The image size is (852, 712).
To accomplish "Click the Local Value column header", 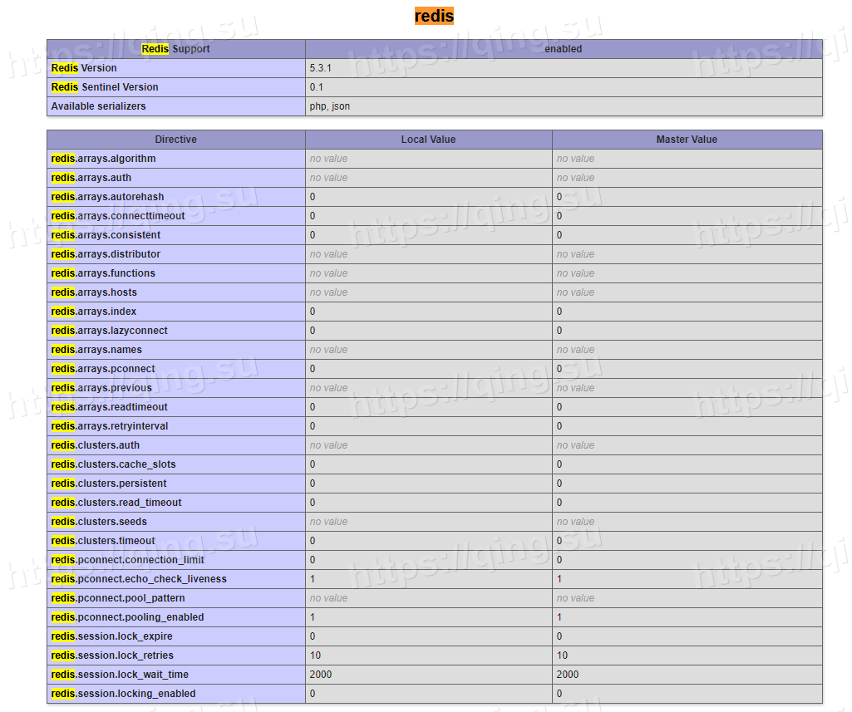I will point(428,140).
